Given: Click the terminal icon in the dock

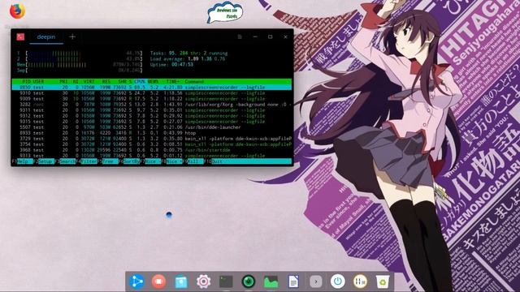Looking at the screenshot, I should point(226,281).
